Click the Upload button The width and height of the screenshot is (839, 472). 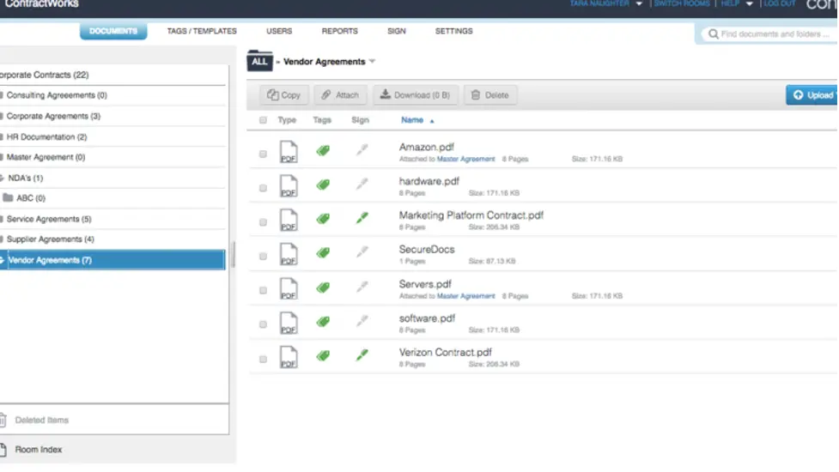812,95
